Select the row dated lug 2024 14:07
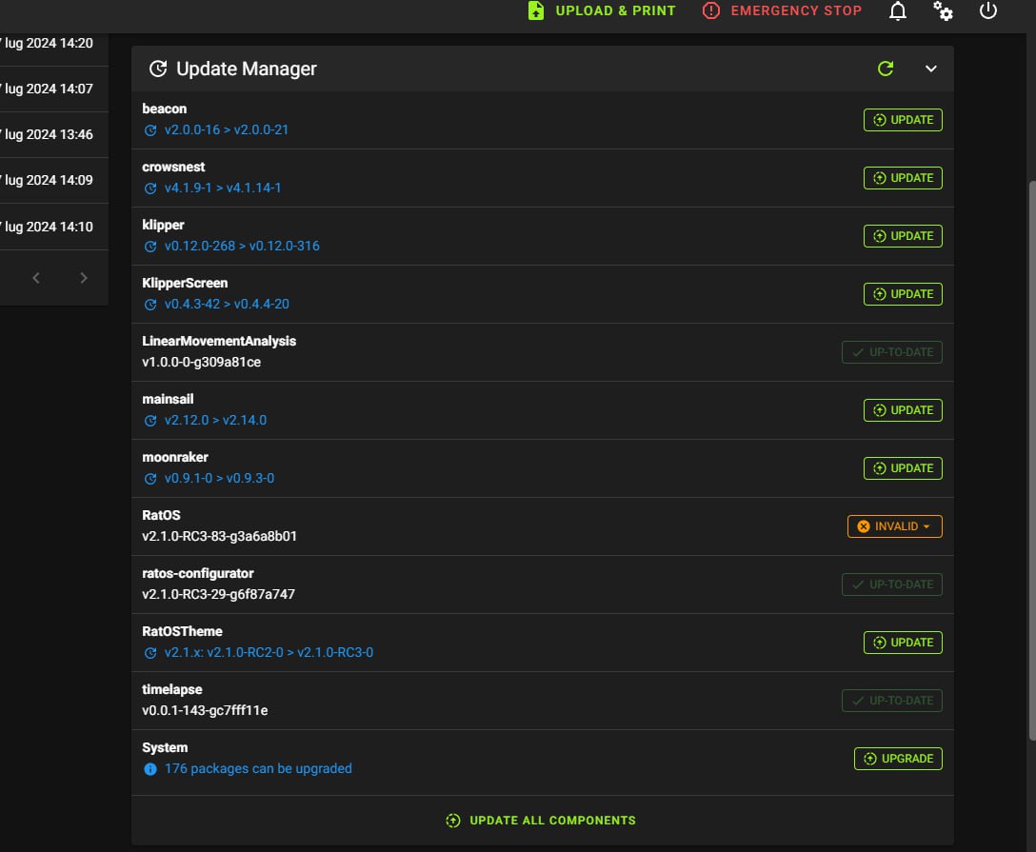 (54, 89)
